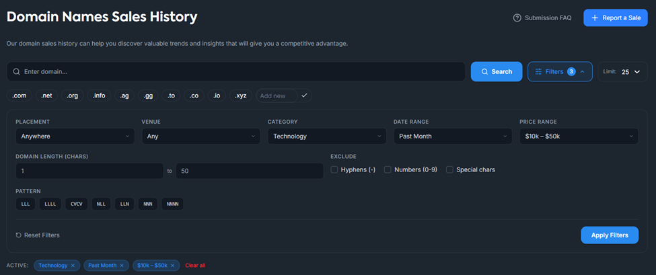The height and width of the screenshot is (275, 656).
Task: Open the Date Range dropdown
Action: click(x=452, y=136)
